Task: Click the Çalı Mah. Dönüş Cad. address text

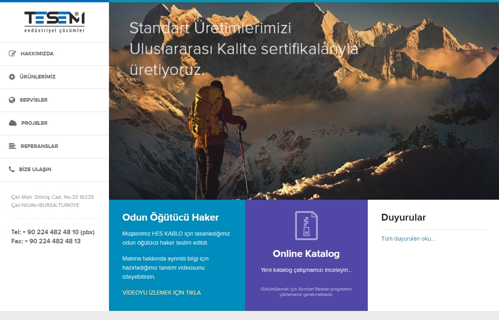Action: click(x=53, y=201)
